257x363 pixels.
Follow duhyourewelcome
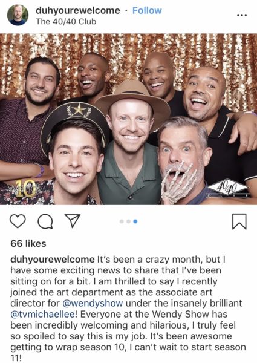tap(147, 10)
